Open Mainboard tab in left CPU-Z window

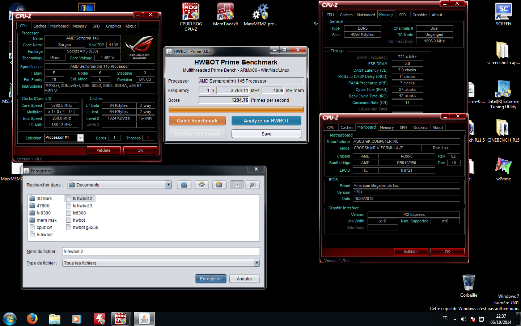coord(59,26)
